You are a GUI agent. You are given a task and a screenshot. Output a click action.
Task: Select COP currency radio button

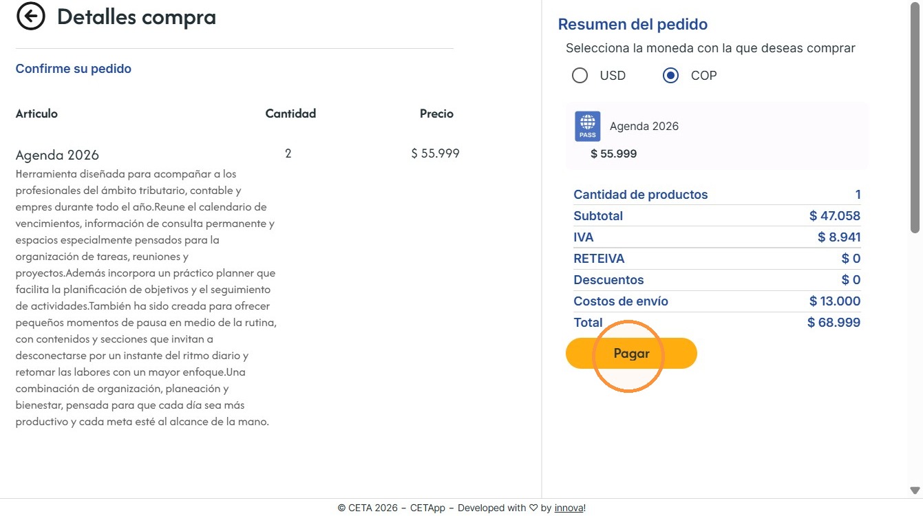[x=671, y=76]
